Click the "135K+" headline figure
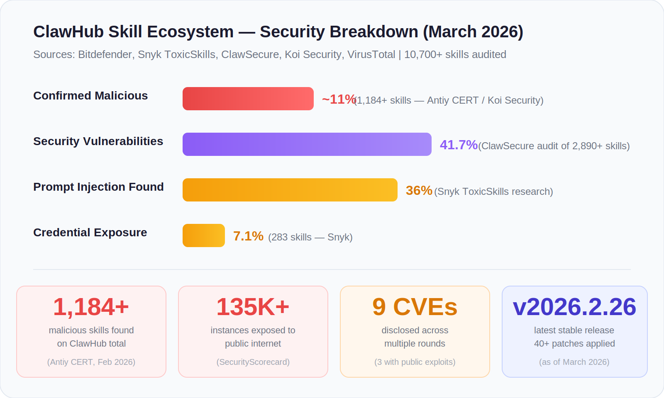Viewport: 664px width, 398px height. pos(253,307)
